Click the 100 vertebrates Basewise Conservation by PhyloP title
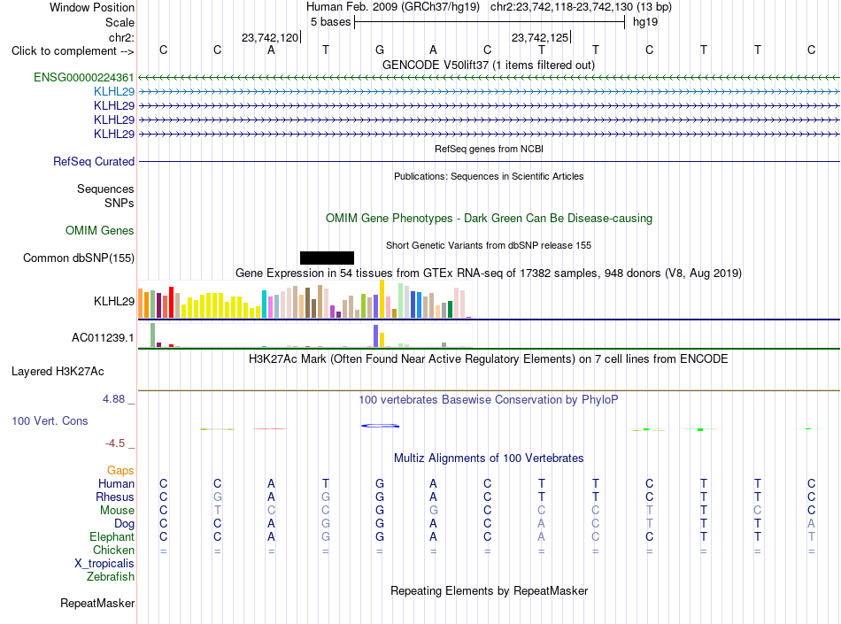The image size is (841, 624). click(x=488, y=399)
